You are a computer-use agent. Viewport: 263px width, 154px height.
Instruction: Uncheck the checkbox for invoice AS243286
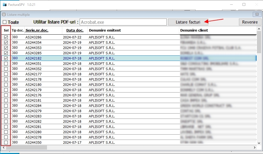pyautogui.click(x=6, y=37)
